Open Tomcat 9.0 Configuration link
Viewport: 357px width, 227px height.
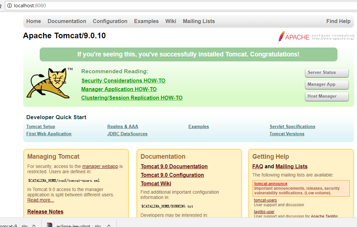pos(172,175)
